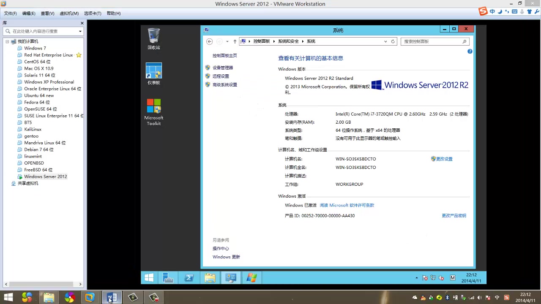This screenshot has width=541, height=304.
Task: Expand the breadcrumb arrow after 控制面板
Action: tap(274, 41)
